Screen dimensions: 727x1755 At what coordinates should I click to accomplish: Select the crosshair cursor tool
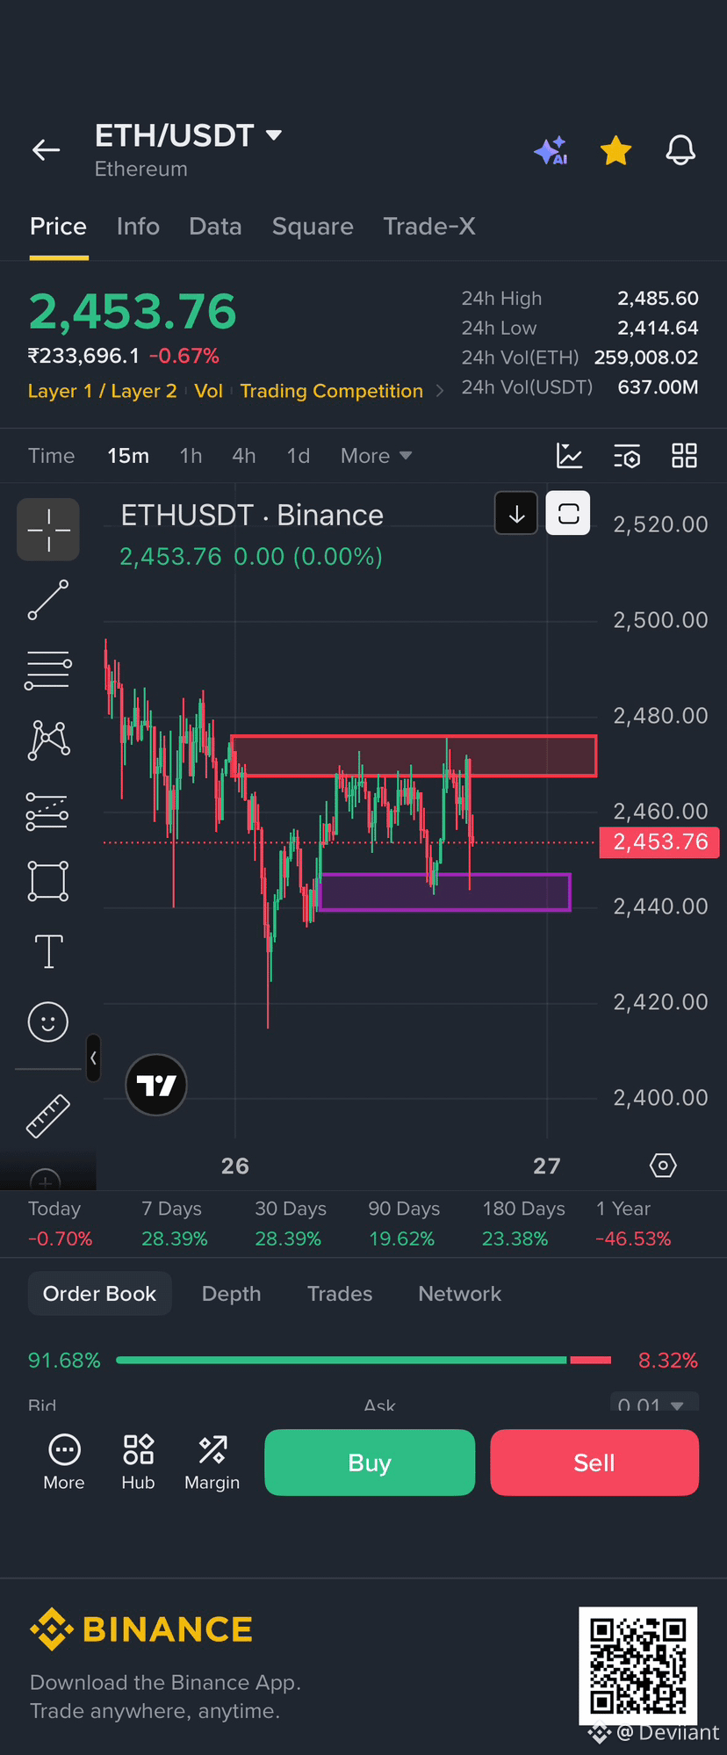[x=48, y=530]
